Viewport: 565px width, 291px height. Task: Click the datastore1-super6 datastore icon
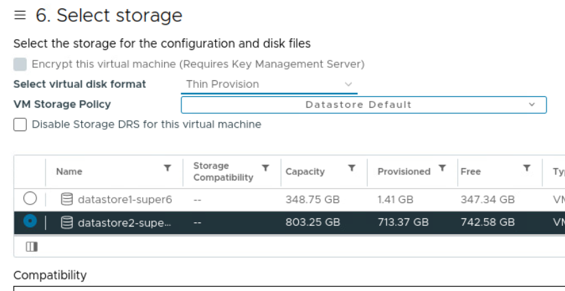click(x=67, y=200)
